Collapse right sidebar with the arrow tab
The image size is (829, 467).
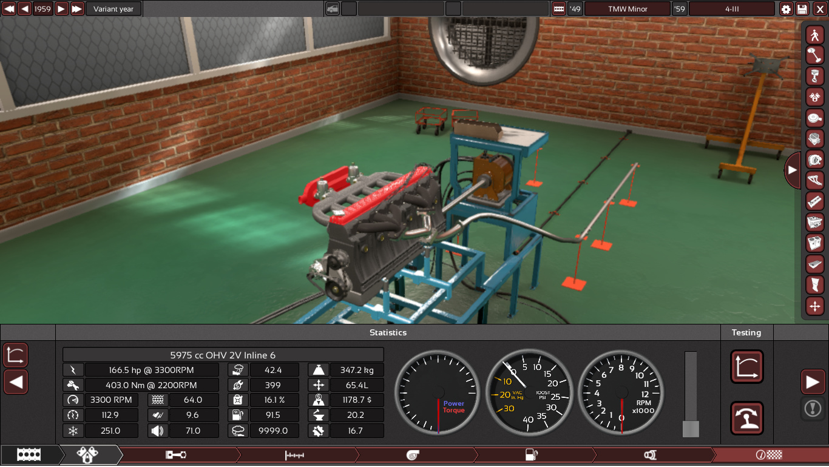pos(792,170)
